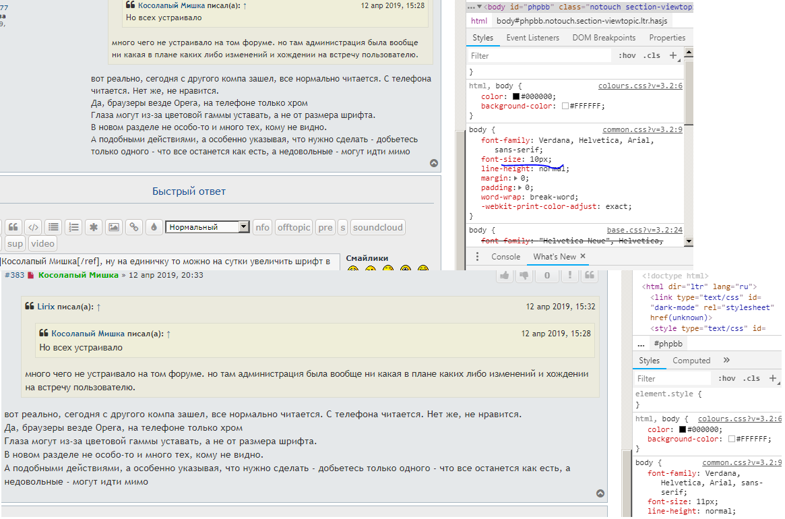This screenshot has height=519, width=785.
Task: Apply the pre BBCode tag
Action: point(325,227)
